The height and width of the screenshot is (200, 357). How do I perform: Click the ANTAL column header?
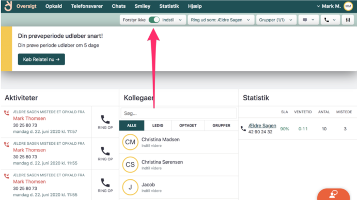click(324, 112)
